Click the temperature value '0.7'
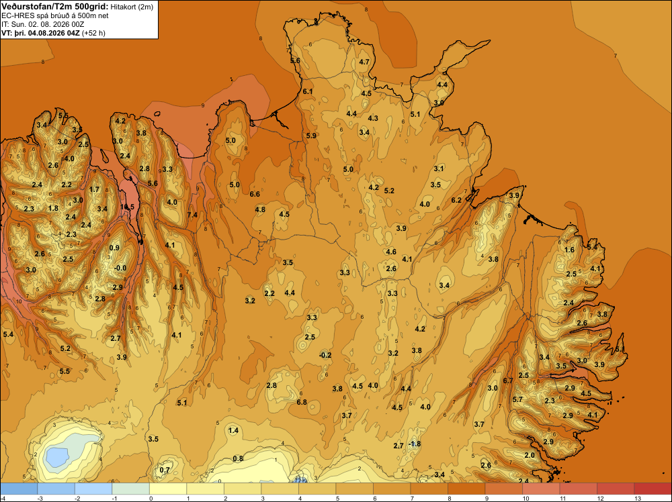The height and width of the screenshot is (502, 672). pyautogui.click(x=165, y=470)
